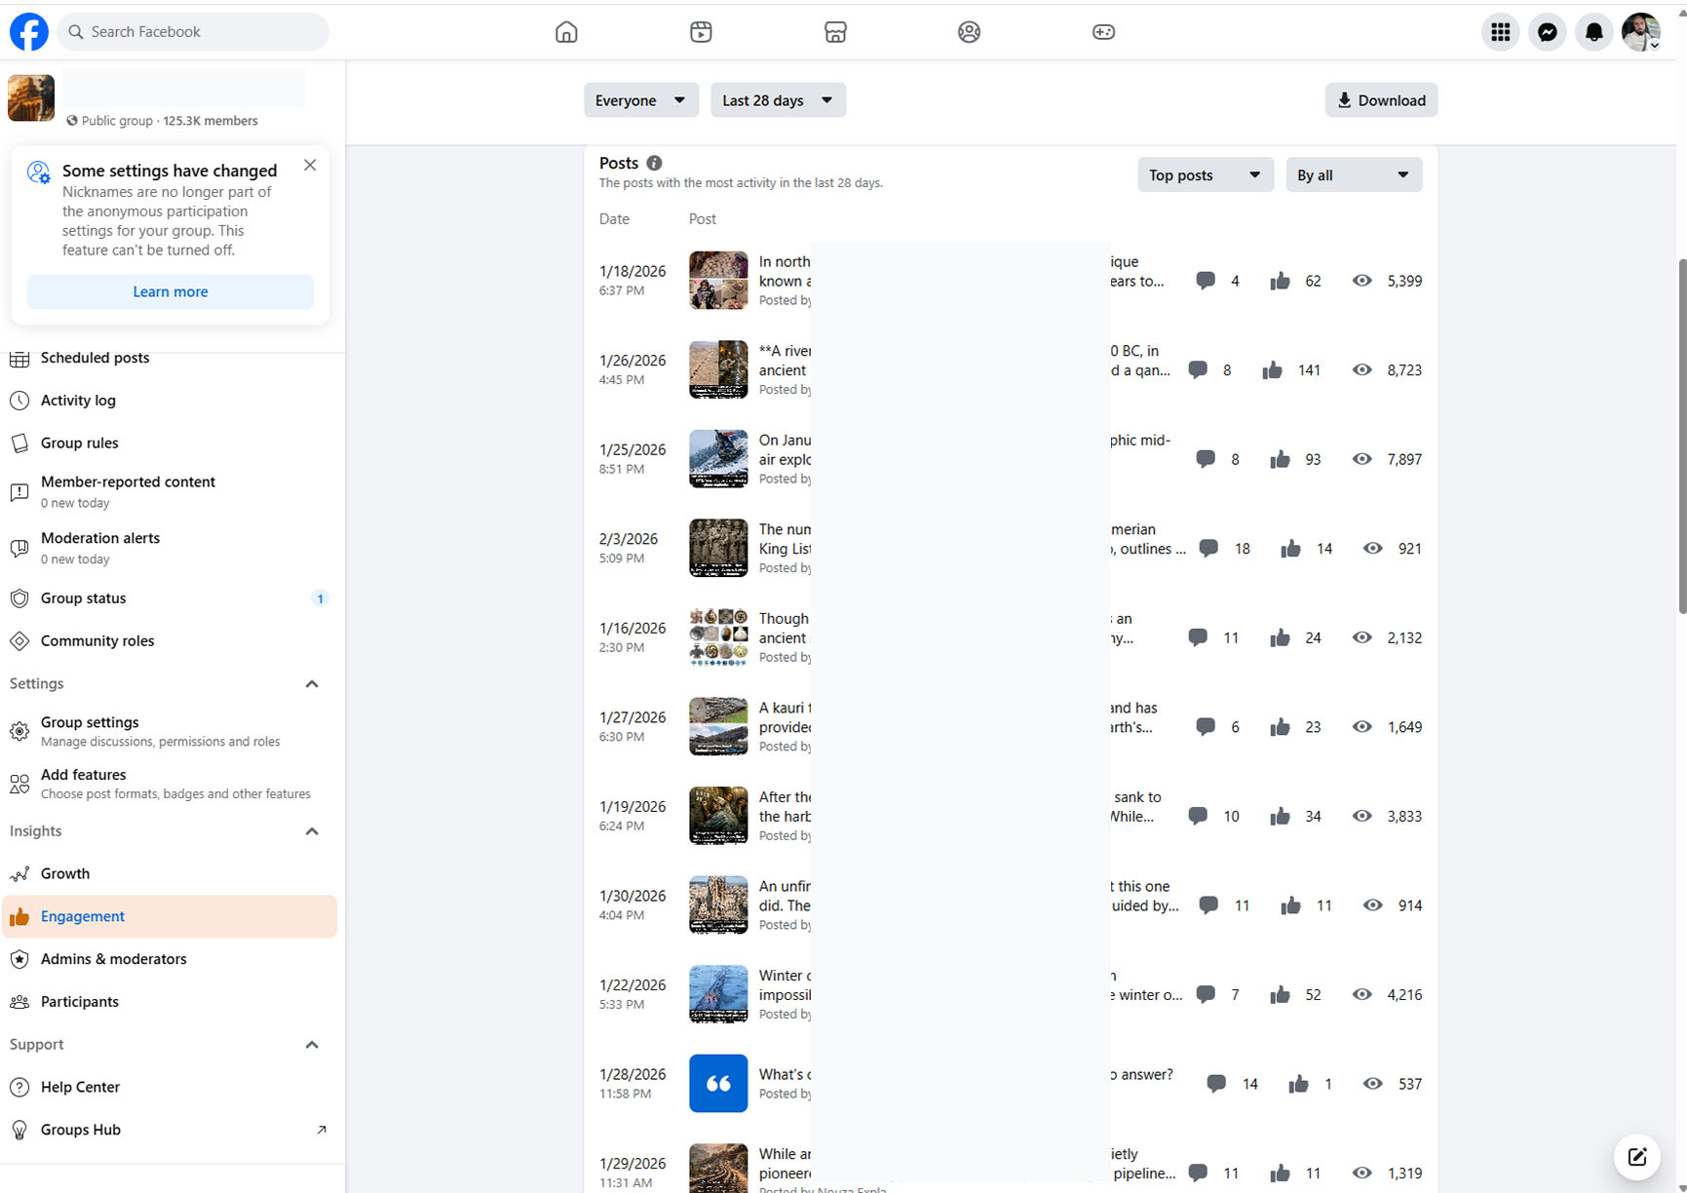The image size is (1687, 1193).
Task: Click the new message compose icon
Action: pos(1636,1157)
